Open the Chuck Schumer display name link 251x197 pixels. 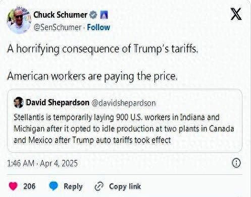point(60,15)
